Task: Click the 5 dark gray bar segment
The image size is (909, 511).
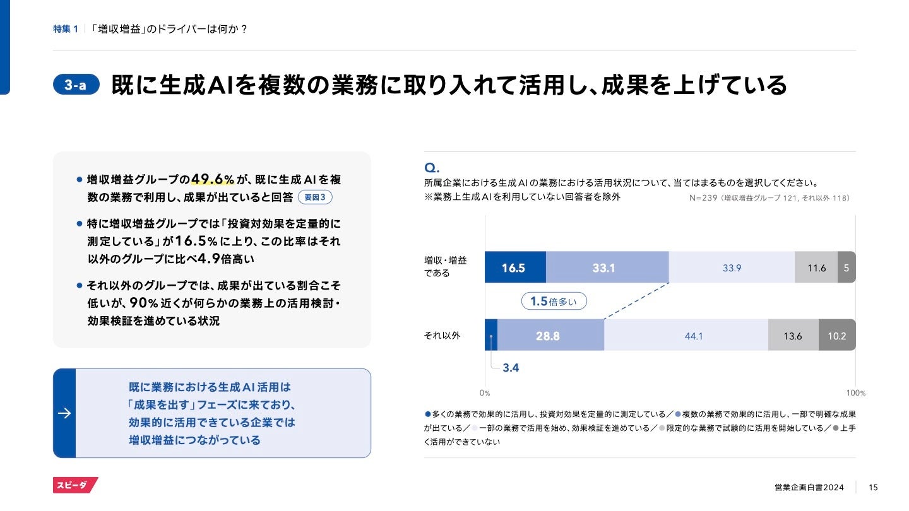Action: point(847,267)
